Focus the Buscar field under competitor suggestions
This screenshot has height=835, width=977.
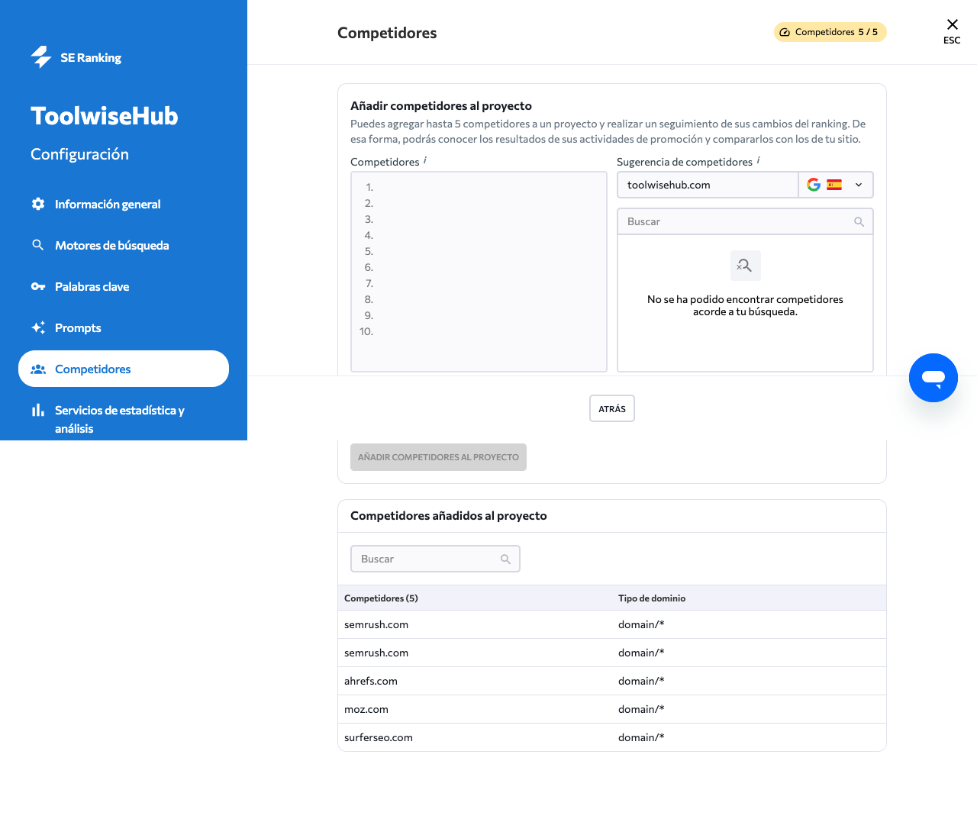coord(745,221)
